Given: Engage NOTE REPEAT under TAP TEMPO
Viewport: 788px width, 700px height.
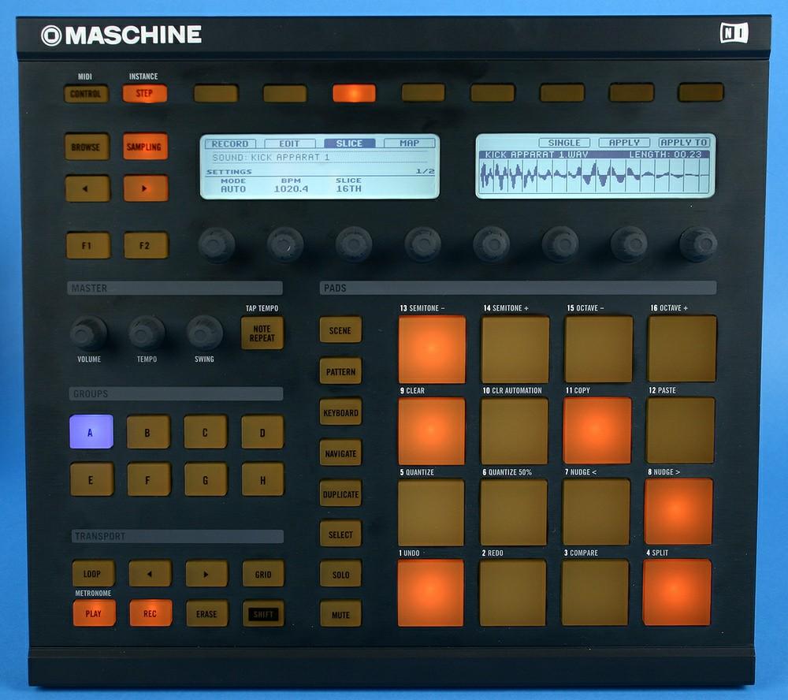Looking at the screenshot, I should pos(261,332).
